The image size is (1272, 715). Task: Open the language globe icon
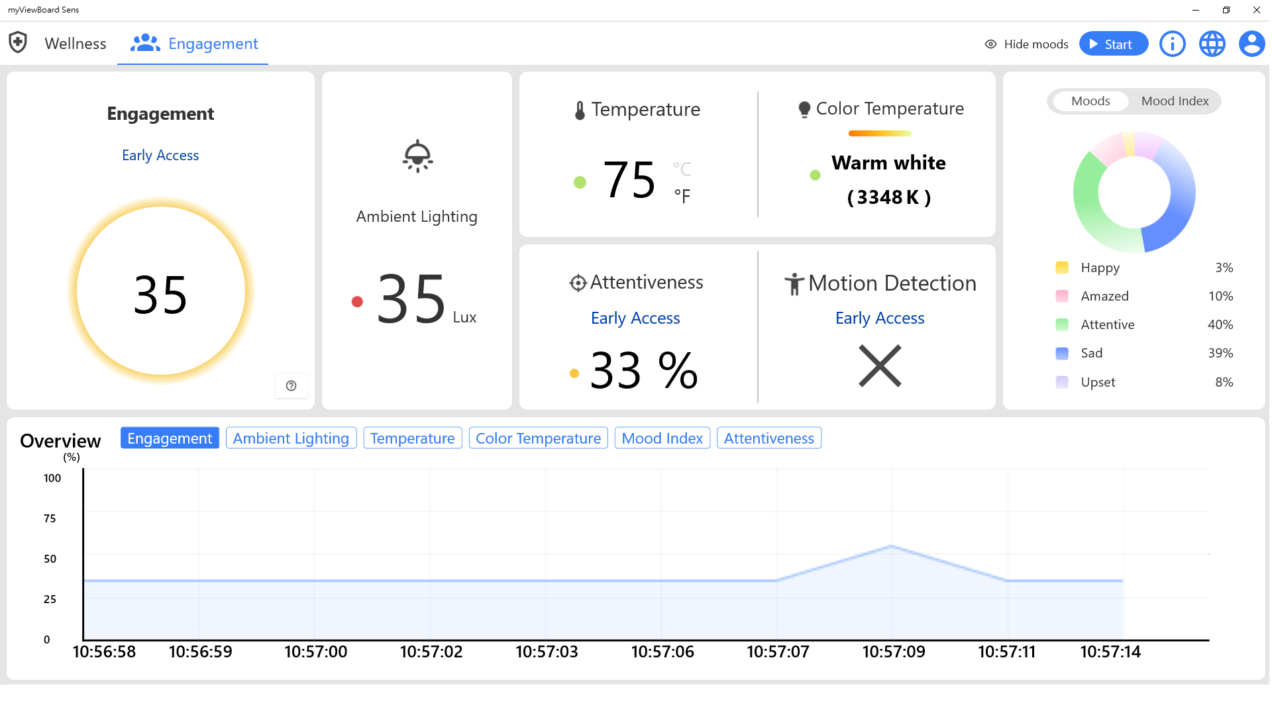click(1212, 44)
